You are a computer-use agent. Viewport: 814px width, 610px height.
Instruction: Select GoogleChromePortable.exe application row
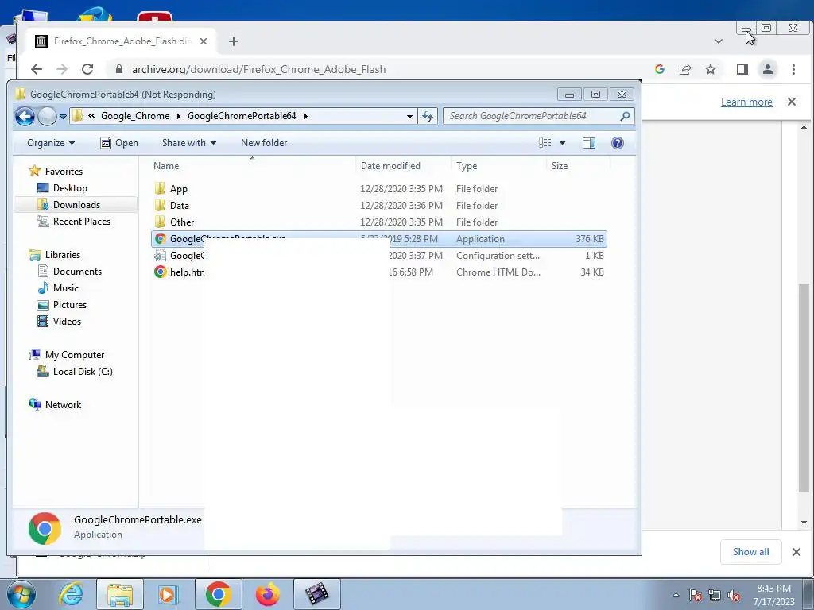coord(379,239)
